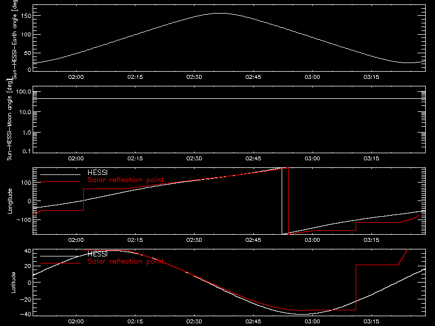Click 02:15 under the Earth angle plot

coord(135,77)
